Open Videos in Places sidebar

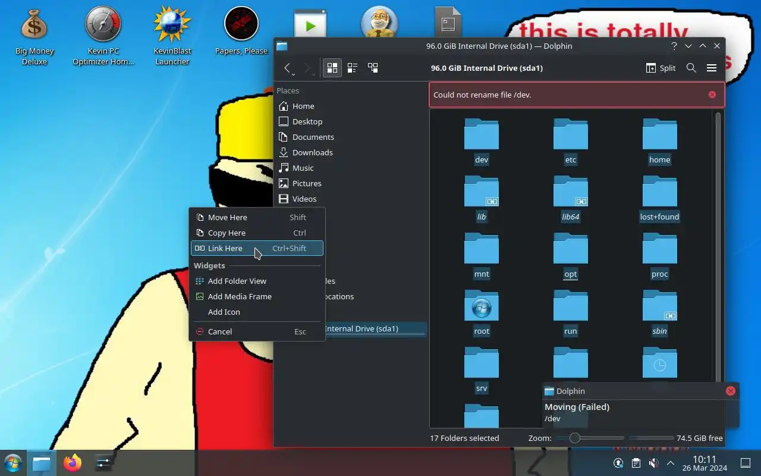pyautogui.click(x=350, y=199)
